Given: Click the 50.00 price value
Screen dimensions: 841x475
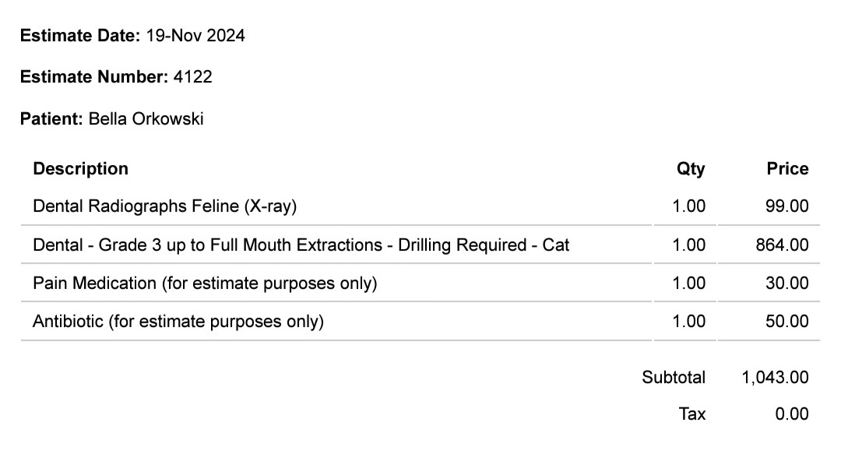Looking at the screenshot, I should tap(786, 322).
